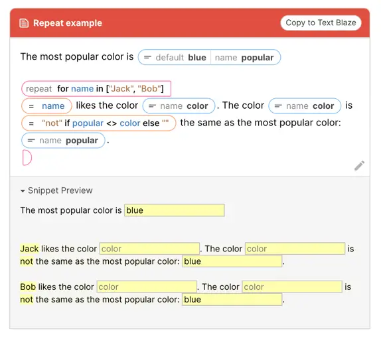The image size is (381, 337).
Task: Click the 'name popular' chip before the period
Action: (63, 141)
